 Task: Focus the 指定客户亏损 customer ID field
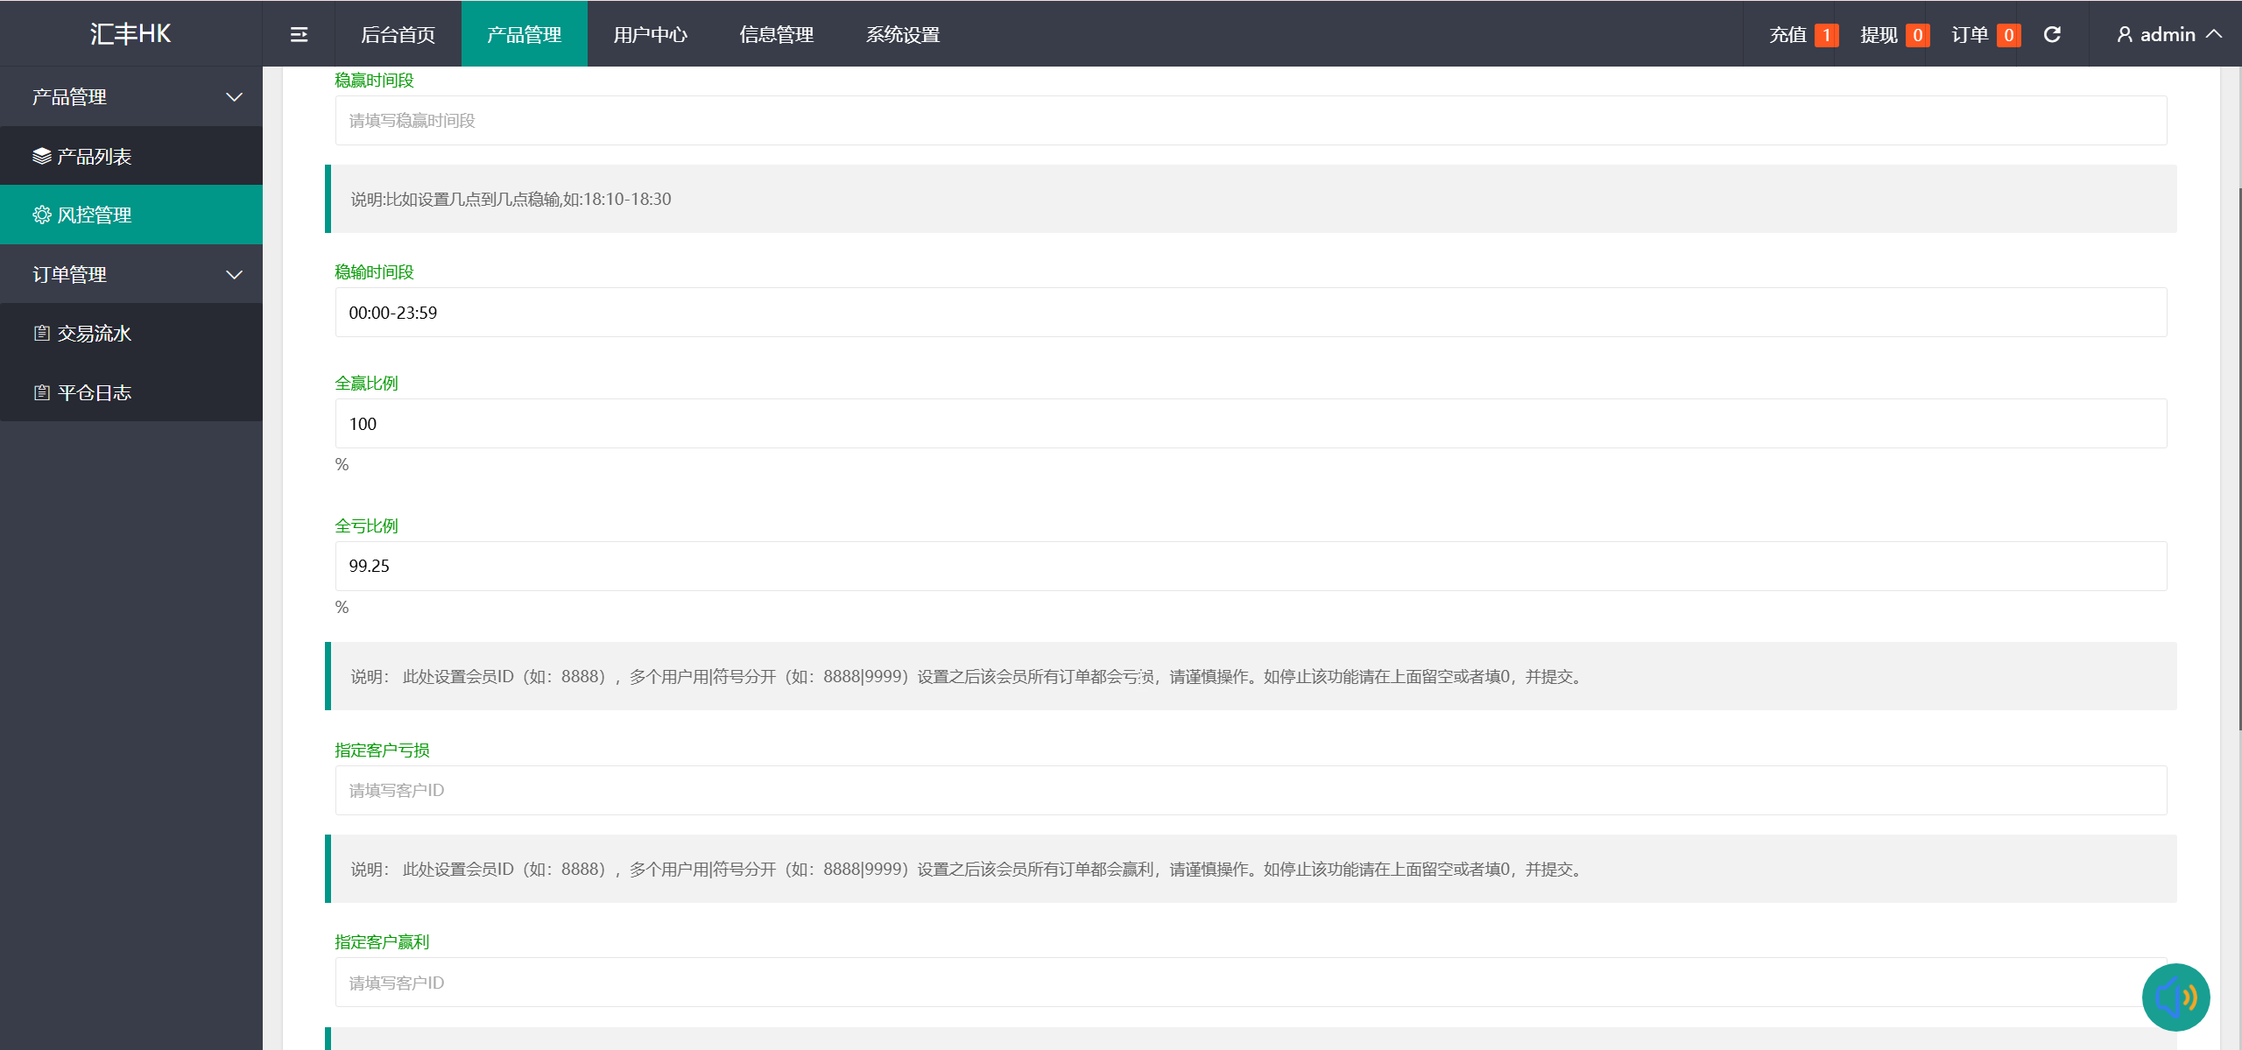pos(1251,790)
